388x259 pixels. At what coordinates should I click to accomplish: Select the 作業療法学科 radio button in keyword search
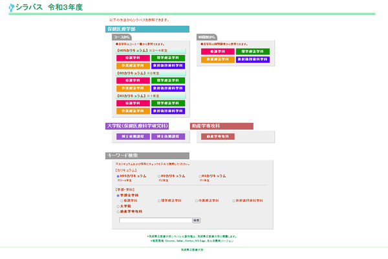coord(197,201)
